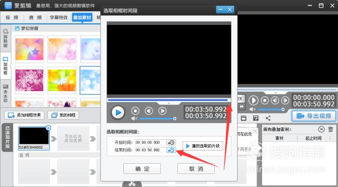Select the blue snowflake frame thumbnail
The image size is (338, 187).
point(90,80)
